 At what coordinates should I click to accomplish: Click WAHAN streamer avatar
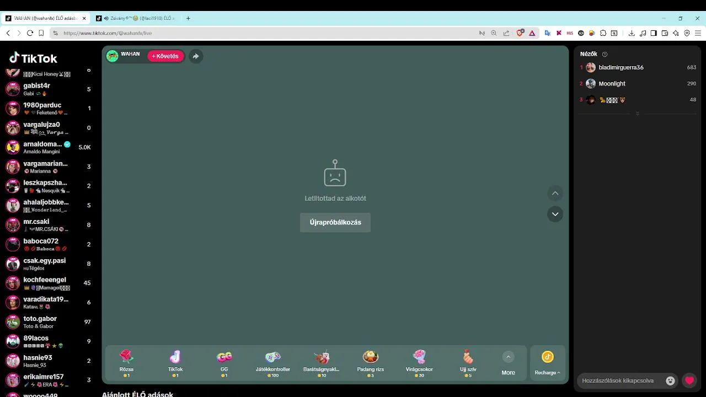113,56
